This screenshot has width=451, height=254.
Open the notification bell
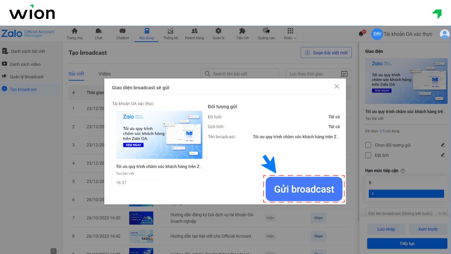[x=360, y=34]
